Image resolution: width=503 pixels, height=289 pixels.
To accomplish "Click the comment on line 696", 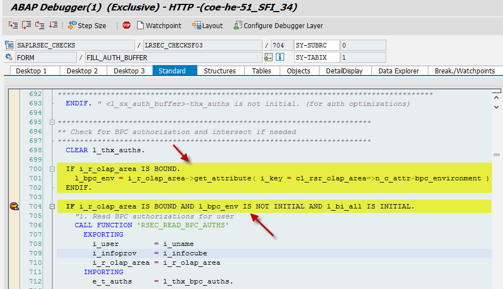I will pos(177,132).
